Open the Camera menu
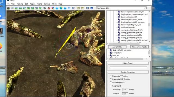 [x=47, y=4]
